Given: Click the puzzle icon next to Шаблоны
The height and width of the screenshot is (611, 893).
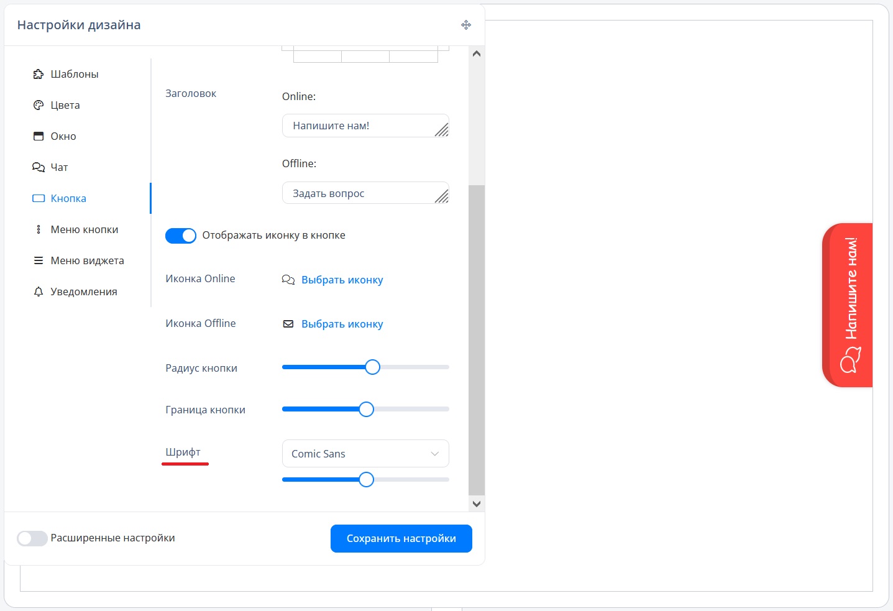Looking at the screenshot, I should pyautogui.click(x=39, y=74).
